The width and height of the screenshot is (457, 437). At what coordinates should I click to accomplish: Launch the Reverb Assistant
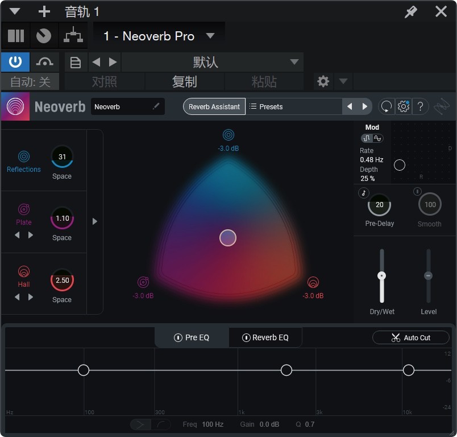tap(214, 106)
